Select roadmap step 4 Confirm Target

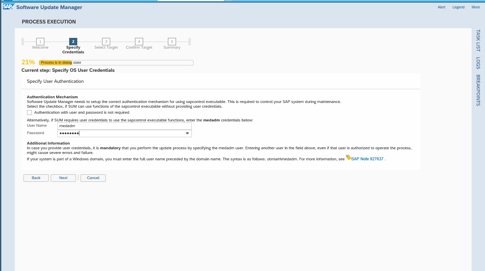point(139,42)
